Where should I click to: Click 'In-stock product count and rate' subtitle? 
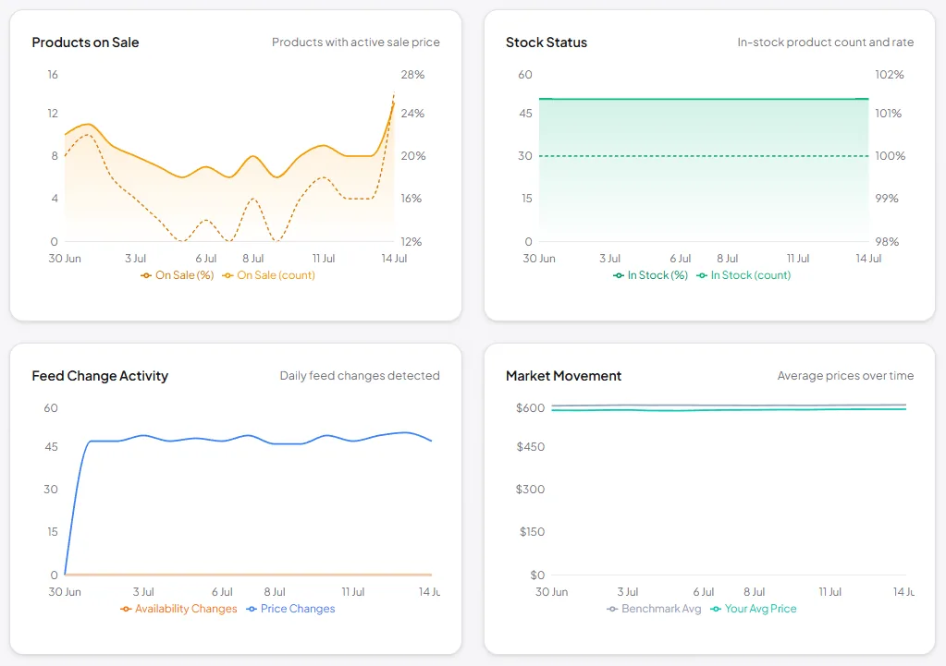(x=826, y=42)
